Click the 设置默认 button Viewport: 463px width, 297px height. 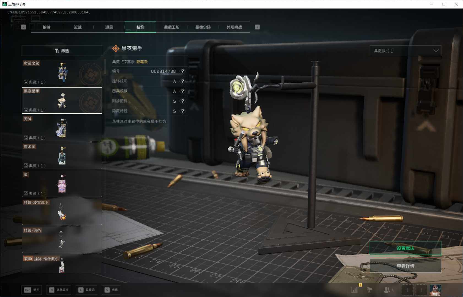(405, 248)
